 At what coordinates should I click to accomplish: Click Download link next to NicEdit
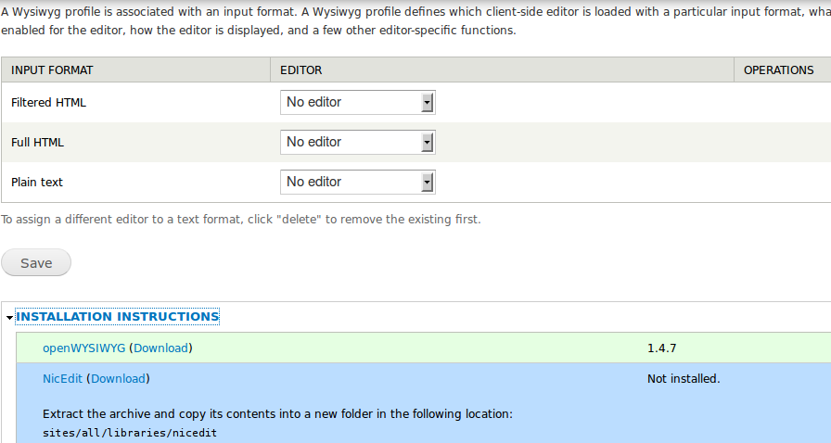(118, 378)
